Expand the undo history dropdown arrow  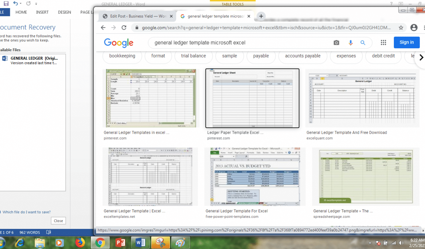point(21,4)
